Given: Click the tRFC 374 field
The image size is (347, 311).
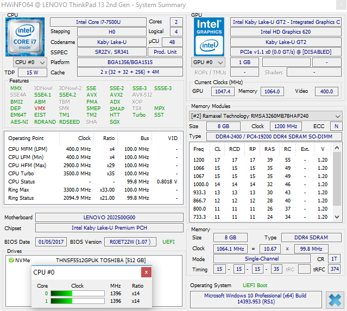Looking at the screenshot, I should [x=335, y=269].
